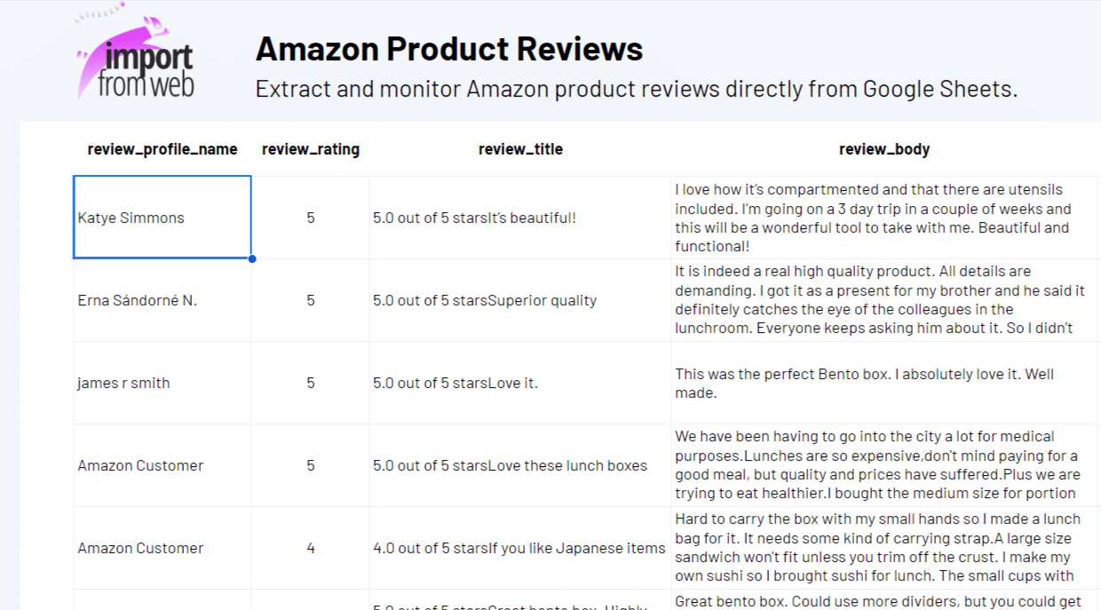Image resolution: width=1101 pixels, height=610 pixels.
Task: Click the blue cell selection handle
Action: (x=252, y=258)
